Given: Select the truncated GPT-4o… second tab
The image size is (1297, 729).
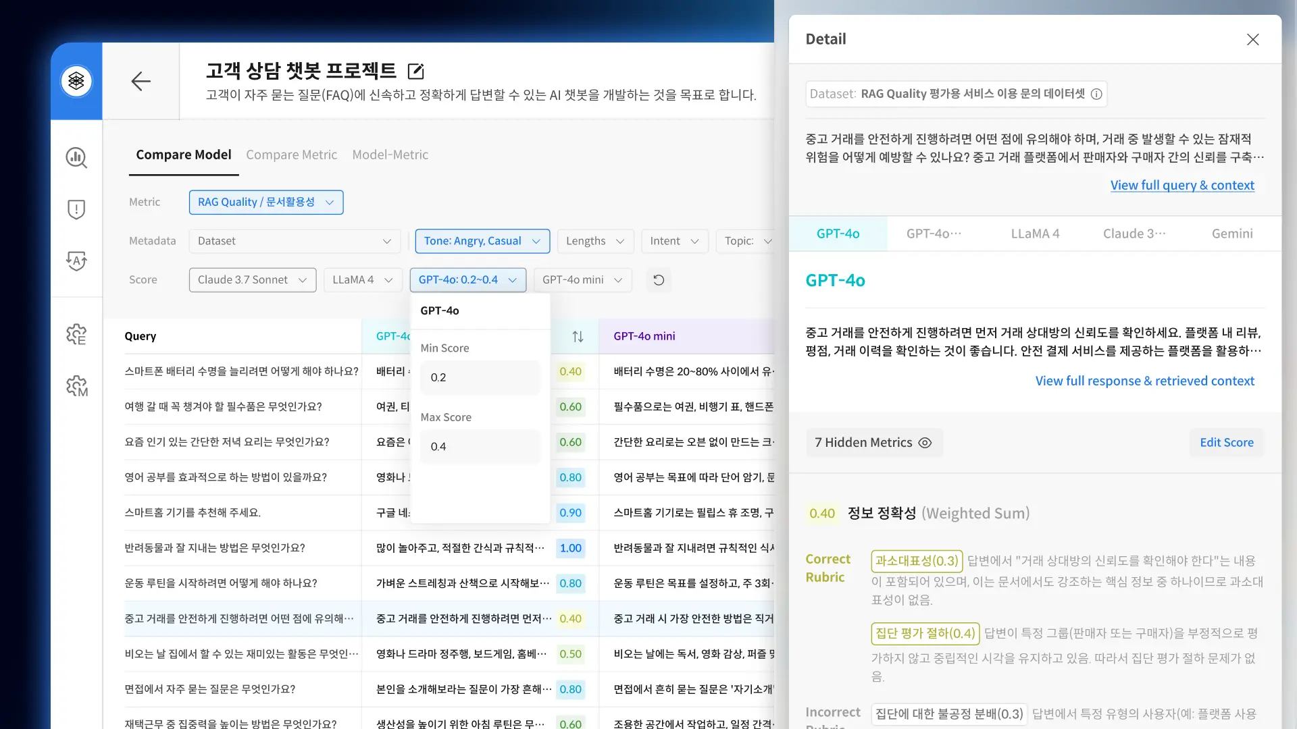Looking at the screenshot, I should click(934, 234).
